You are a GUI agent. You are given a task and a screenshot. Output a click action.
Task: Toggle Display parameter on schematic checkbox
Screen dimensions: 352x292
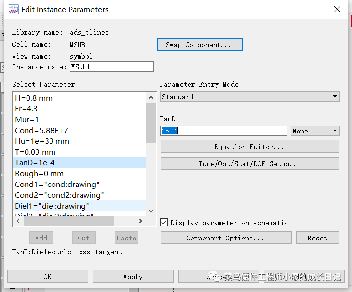click(164, 222)
